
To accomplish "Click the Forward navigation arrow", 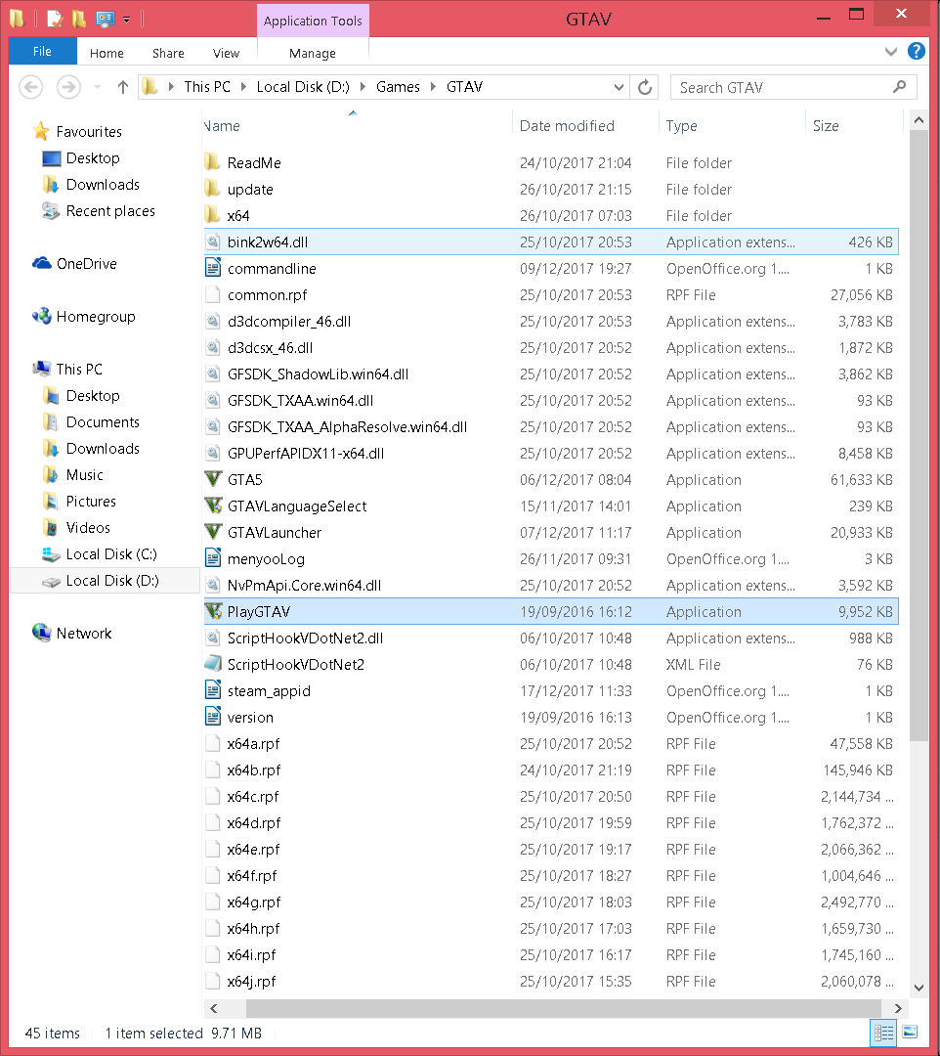I will coord(68,87).
